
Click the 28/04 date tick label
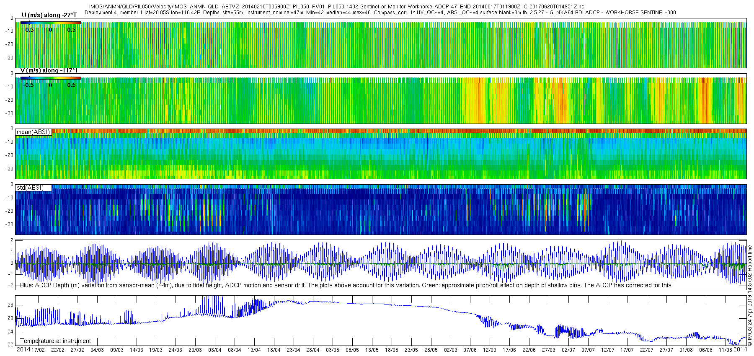313,350
